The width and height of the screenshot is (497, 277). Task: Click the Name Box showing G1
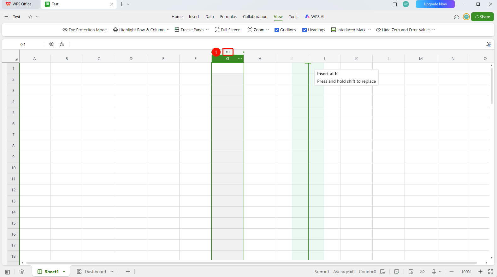pyautogui.click(x=23, y=45)
